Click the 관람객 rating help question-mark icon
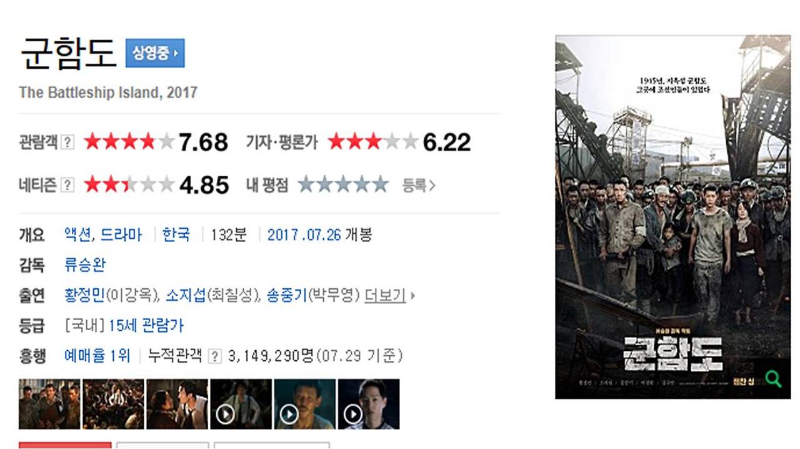 pos(67,143)
